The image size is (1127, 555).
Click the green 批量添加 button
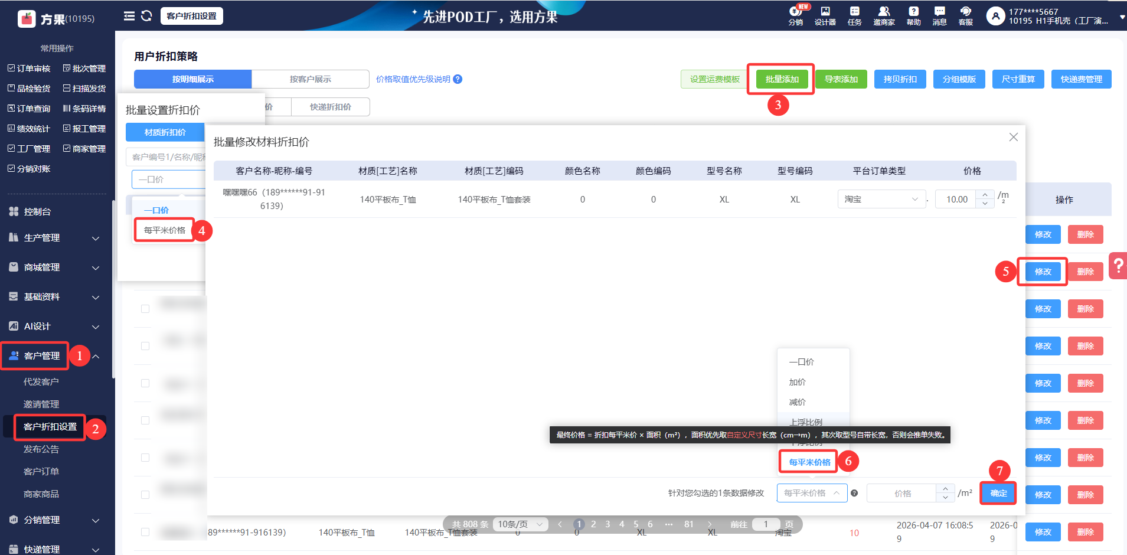[x=782, y=79]
